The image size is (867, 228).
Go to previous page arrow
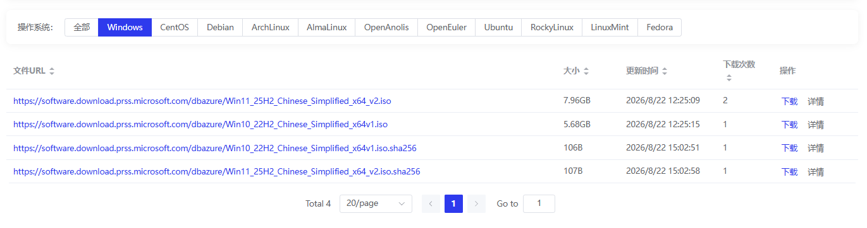coord(431,203)
